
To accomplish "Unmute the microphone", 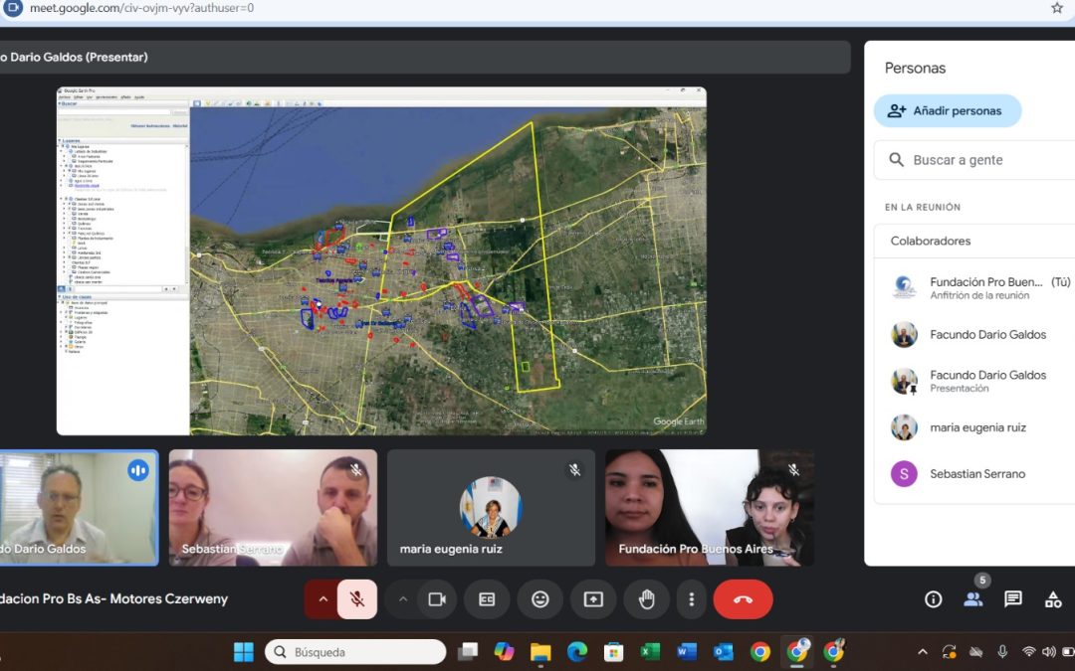I will coord(356,599).
